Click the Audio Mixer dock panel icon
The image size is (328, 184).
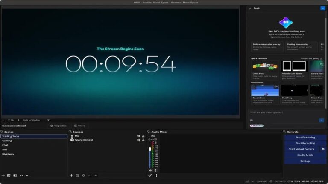(x=149, y=132)
